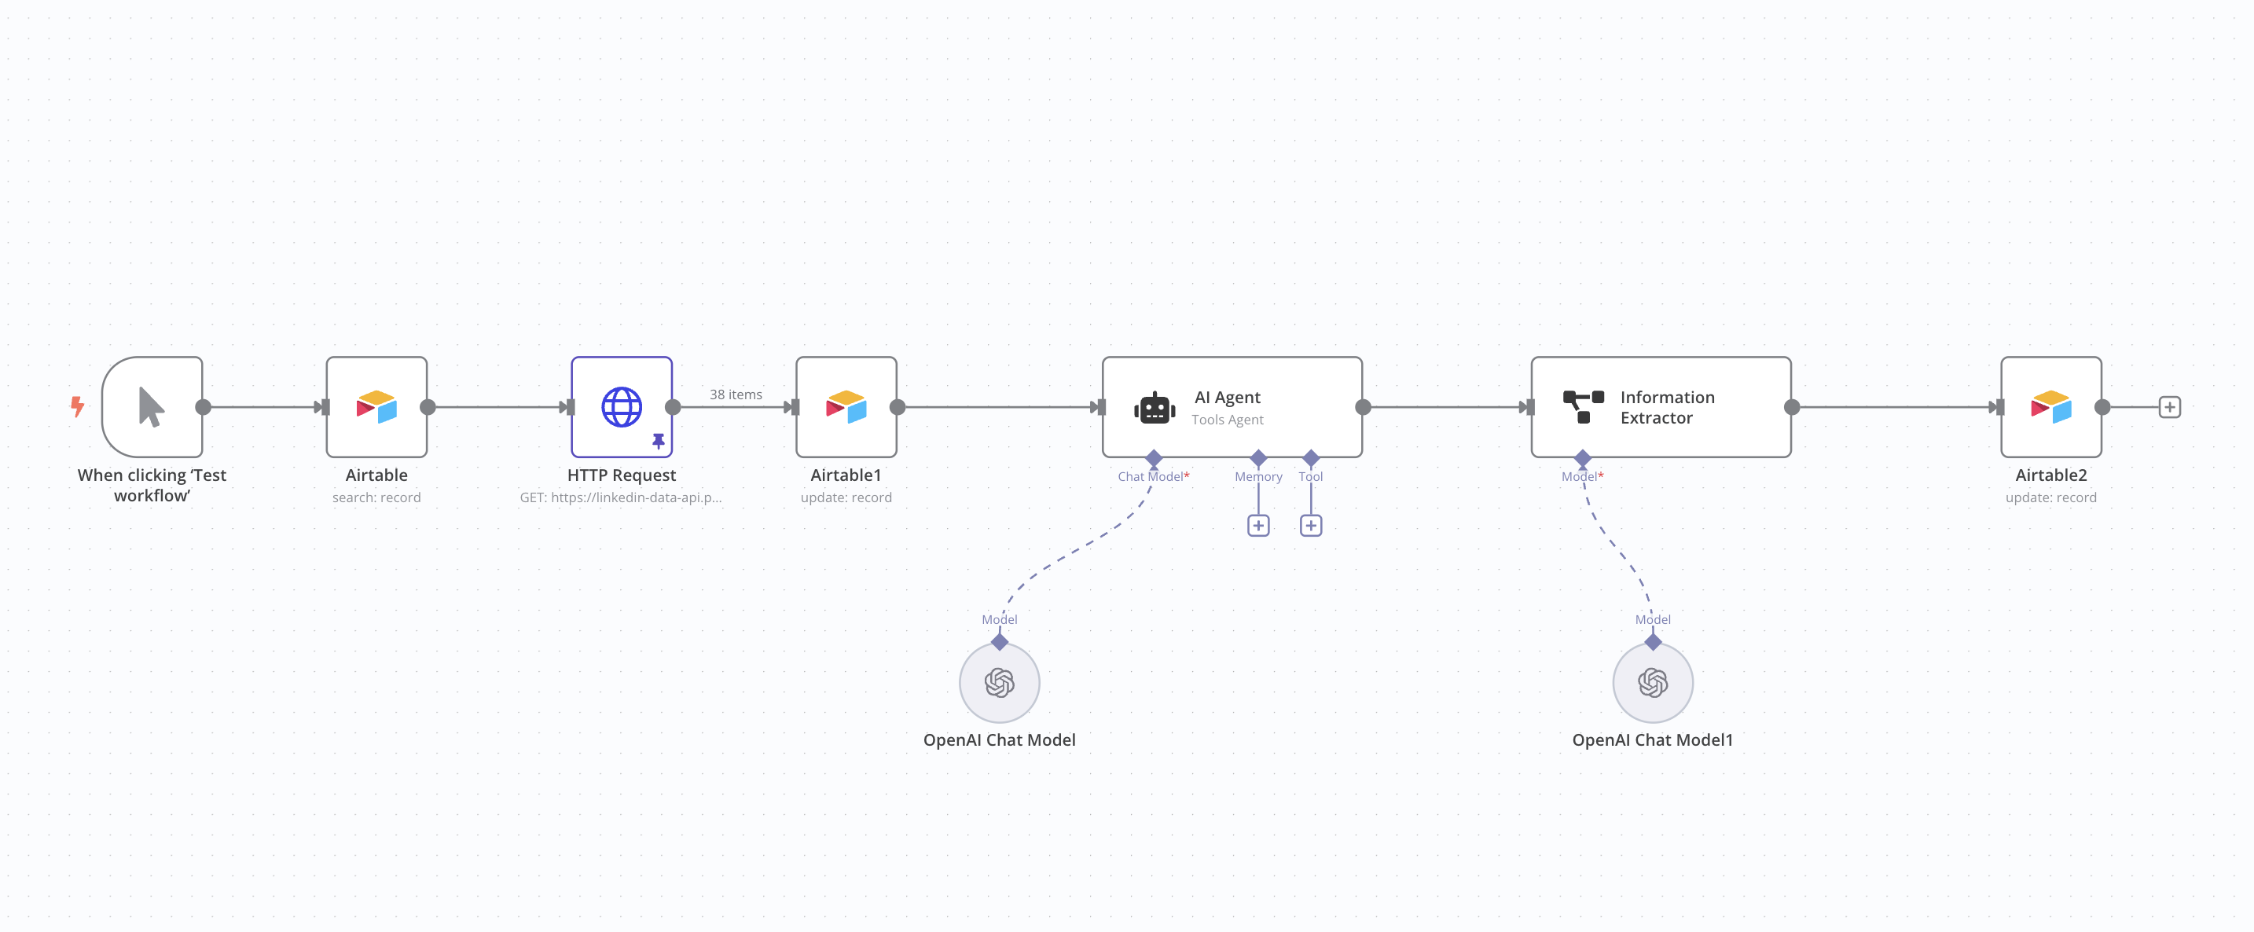
Task: Click the 'When clicking Test workflow' label
Action: 152,485
